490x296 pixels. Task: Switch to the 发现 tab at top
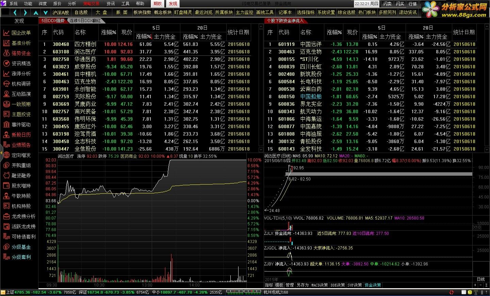click(x=173, y=4)
